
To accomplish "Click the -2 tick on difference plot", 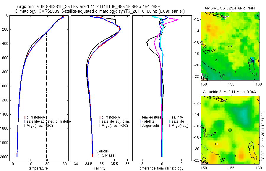I will pyautogui.click(x=142, y=164).
